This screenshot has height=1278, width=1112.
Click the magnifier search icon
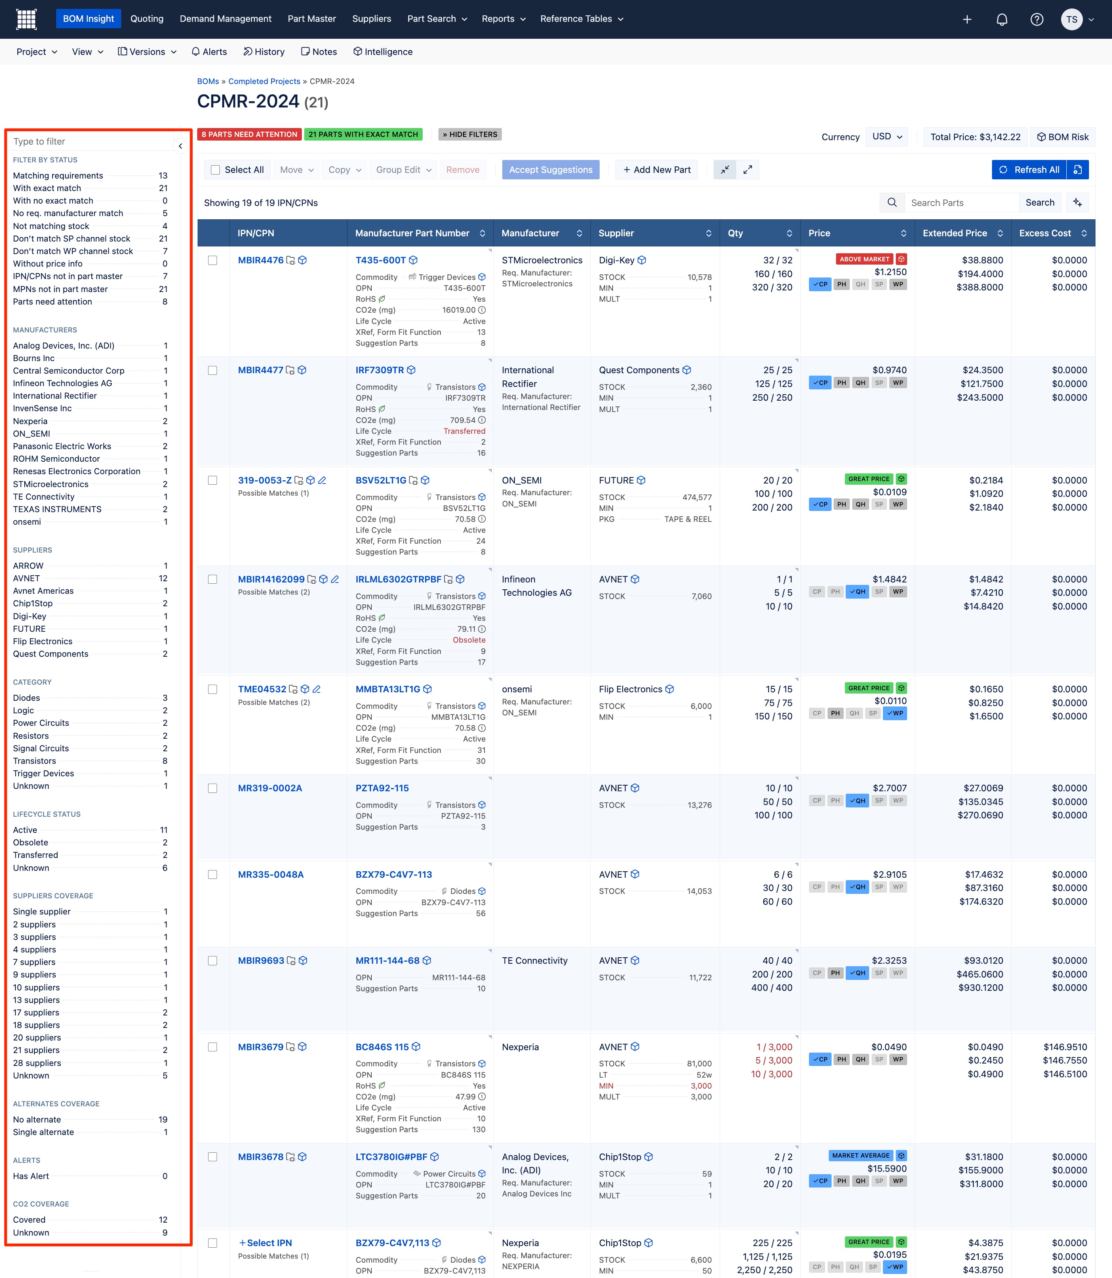[892, 202]
